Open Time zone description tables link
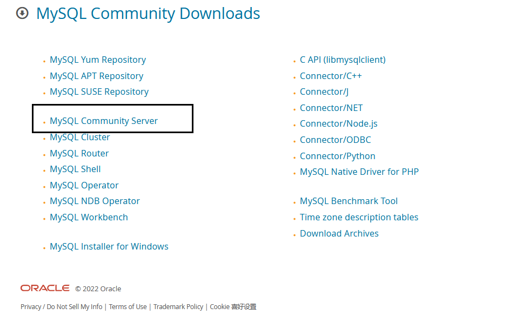515x321 pixels. [359, 218]
